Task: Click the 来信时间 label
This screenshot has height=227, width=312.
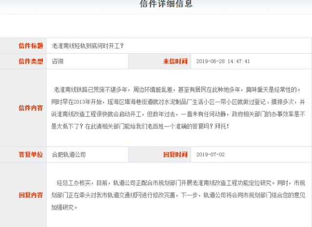Action: click(x=175, y=62)
